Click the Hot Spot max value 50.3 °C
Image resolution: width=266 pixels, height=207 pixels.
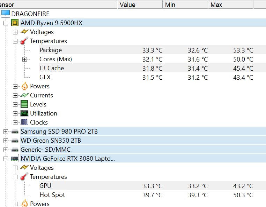[x=243, y=195]
